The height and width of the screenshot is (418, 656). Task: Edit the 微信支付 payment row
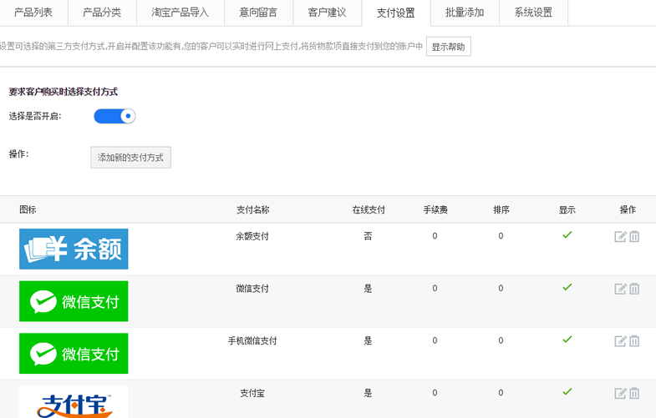point(620,289)
